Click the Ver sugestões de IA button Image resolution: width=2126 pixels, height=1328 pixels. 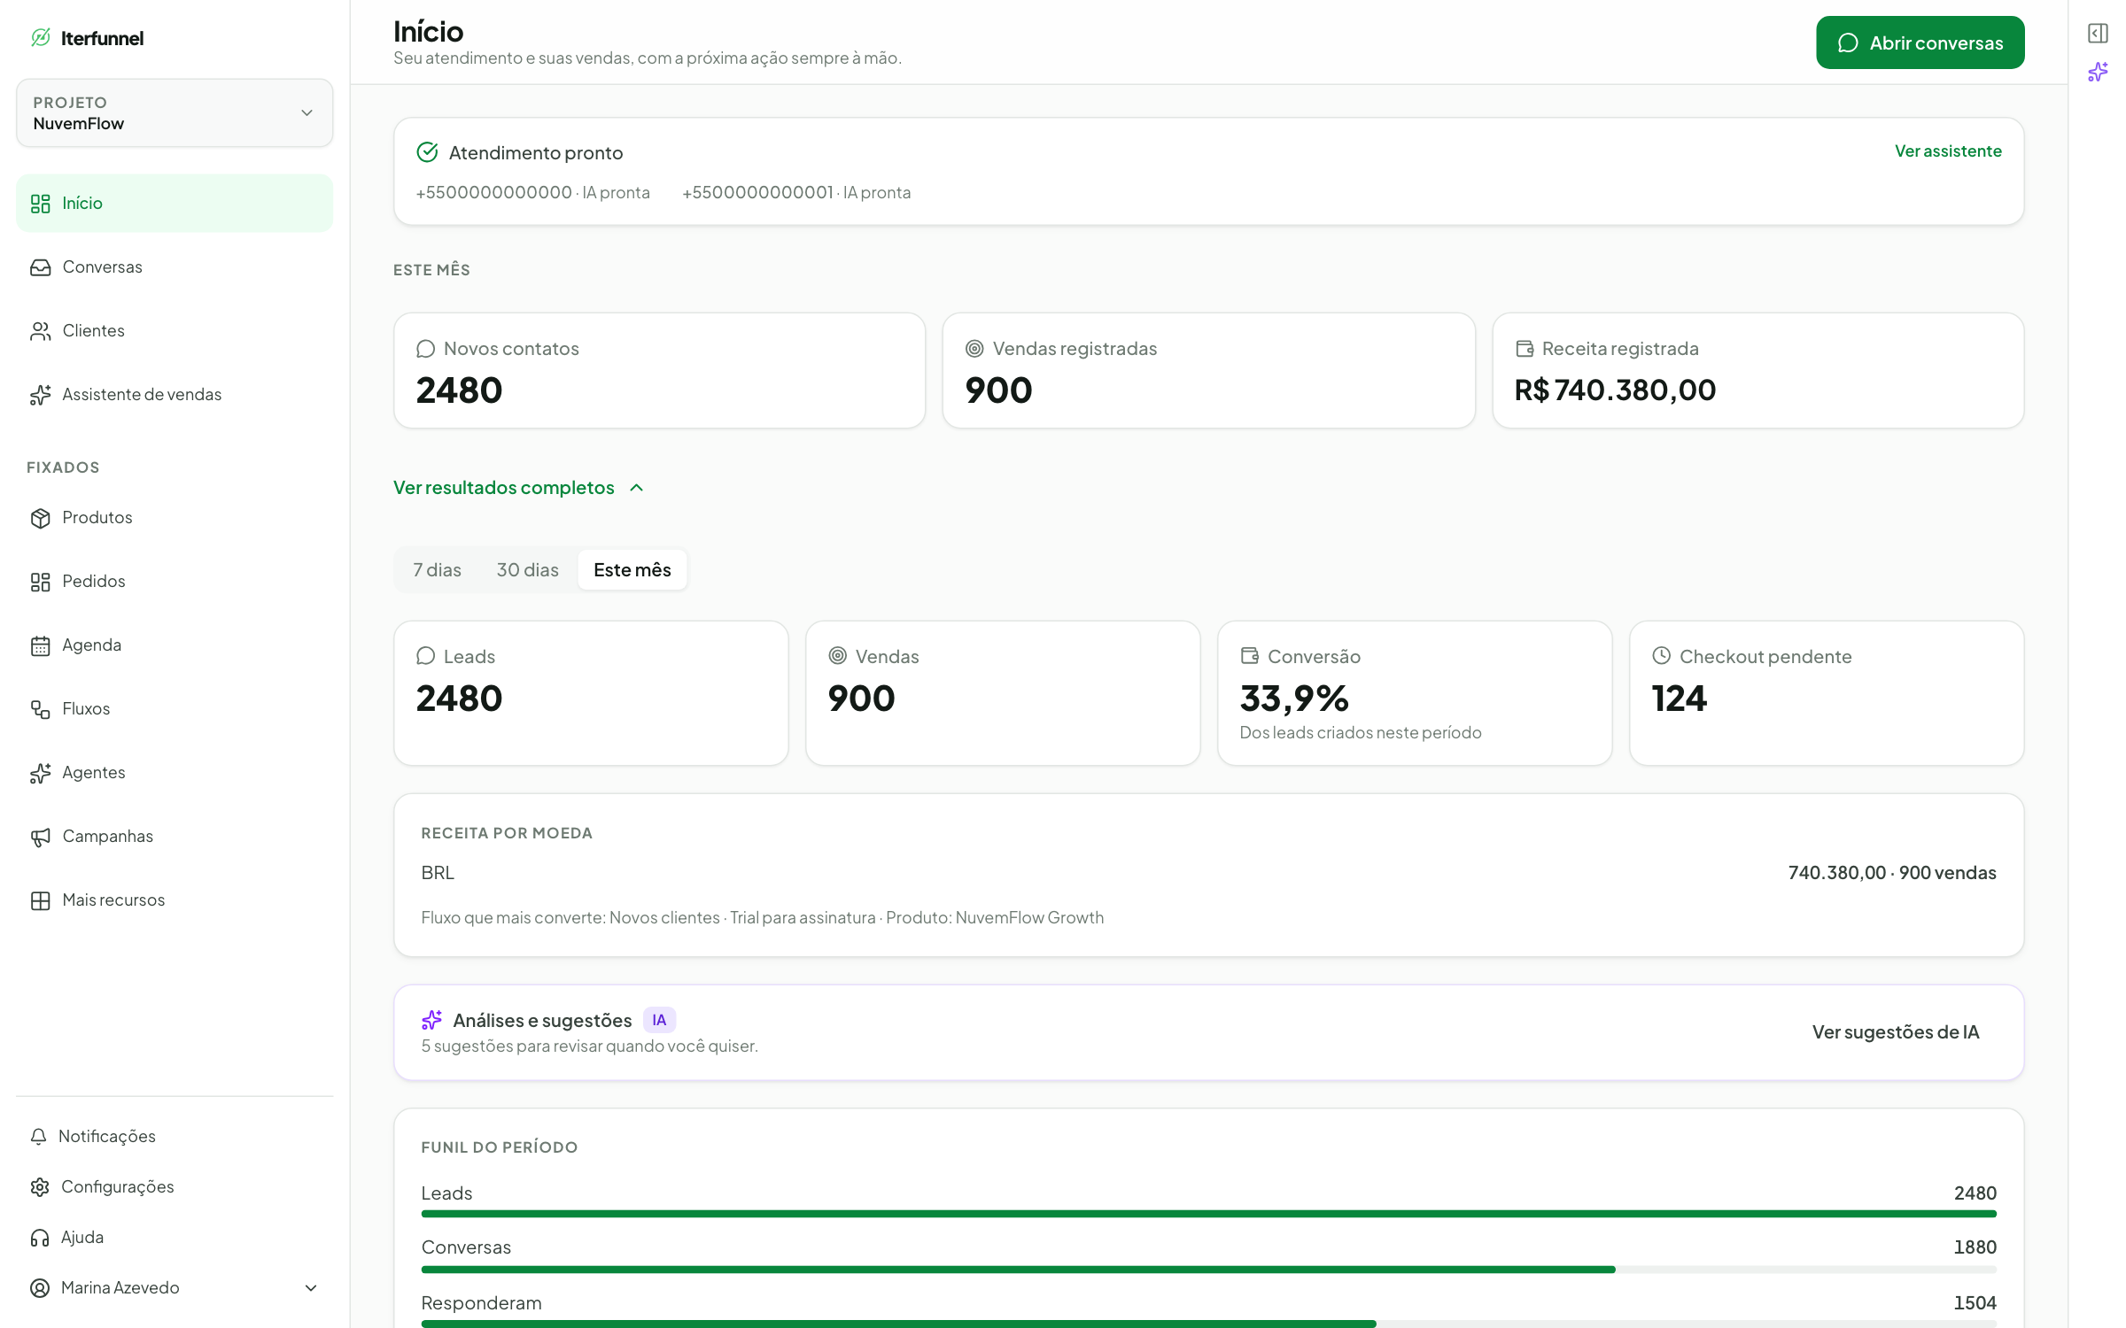point(1896,1032)
